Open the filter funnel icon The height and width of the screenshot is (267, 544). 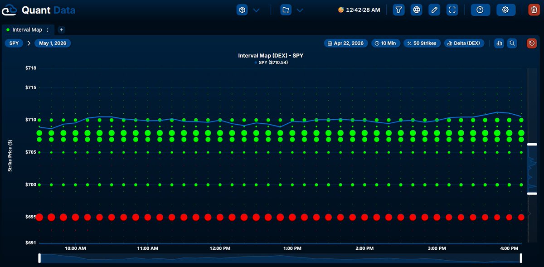pyautogui.click(x=398, y=10)
